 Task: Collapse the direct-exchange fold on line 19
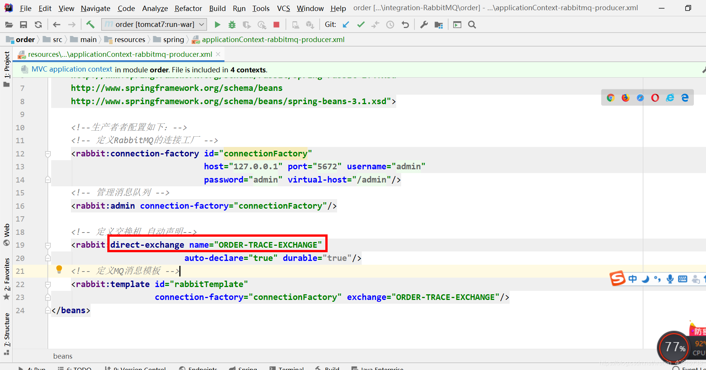pos(48,245)
